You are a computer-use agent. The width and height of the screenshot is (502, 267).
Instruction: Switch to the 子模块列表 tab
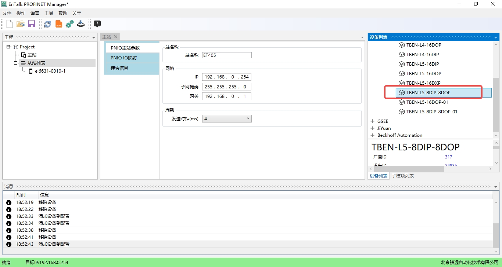pos(403,176)
